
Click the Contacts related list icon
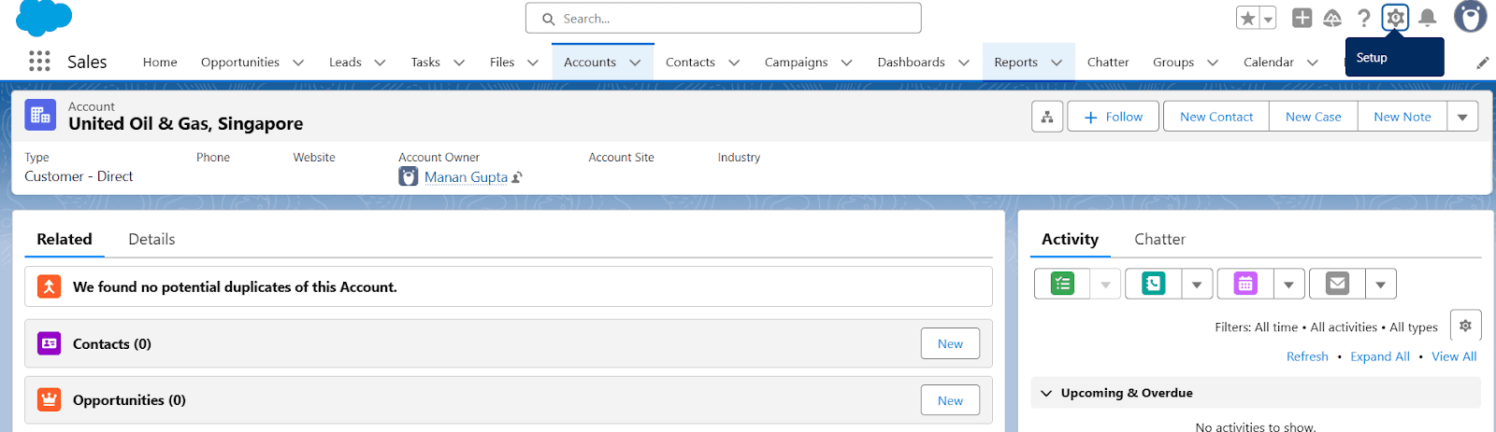click(x=50, y=343)
